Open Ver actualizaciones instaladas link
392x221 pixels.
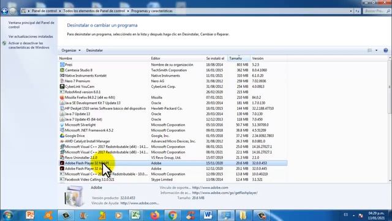[31, 37]
